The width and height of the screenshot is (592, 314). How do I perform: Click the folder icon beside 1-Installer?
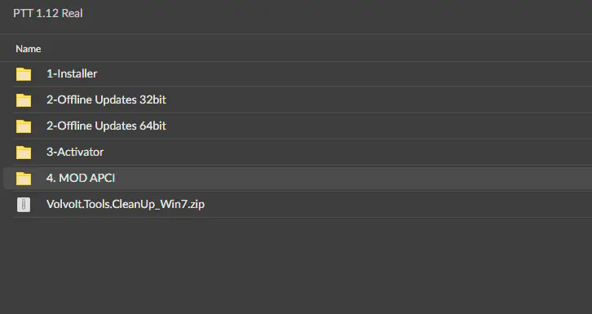24,74
